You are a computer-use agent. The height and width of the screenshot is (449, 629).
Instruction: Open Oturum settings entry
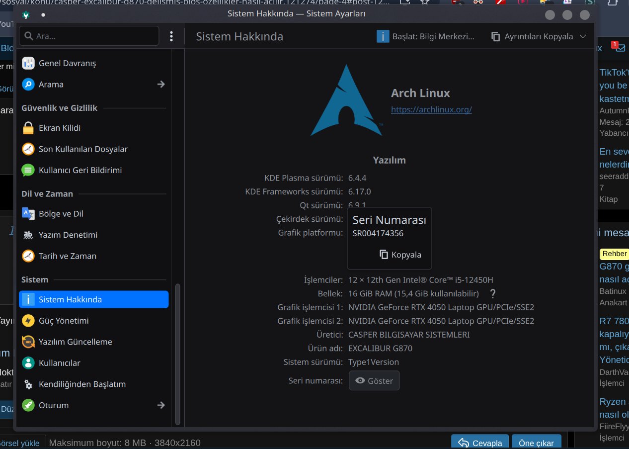coord(93,405)
